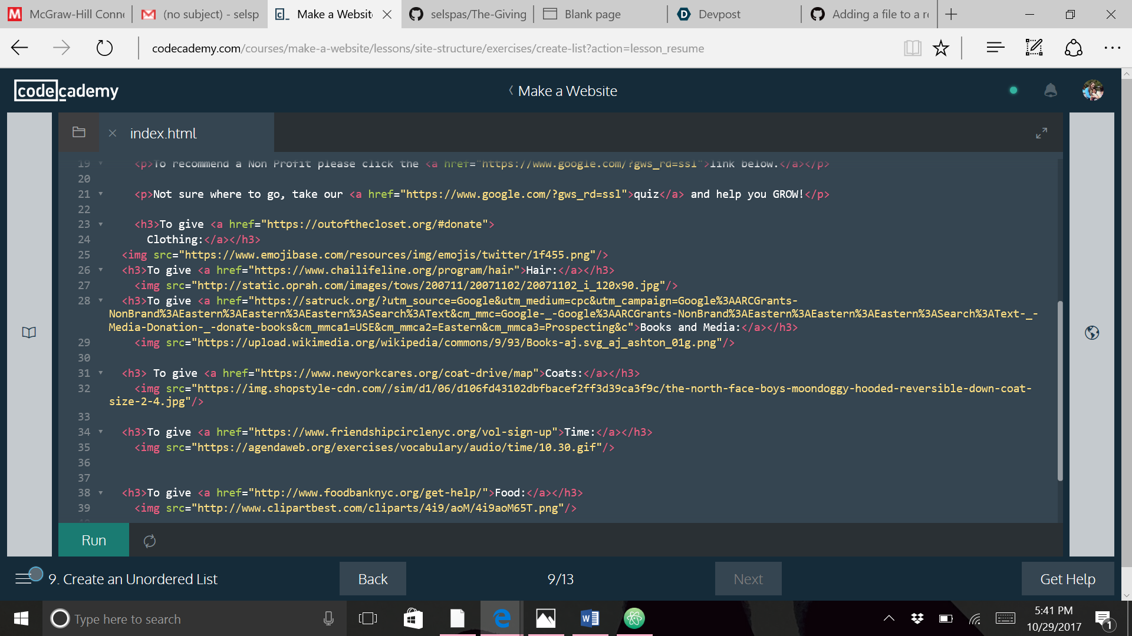1132x636 pixels.
Task: Open the file browser folder icon
Action: 78,132
